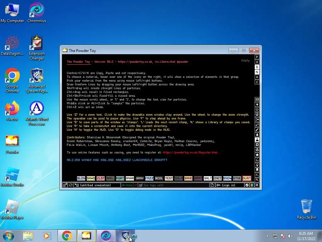Select the Powder desktop shortcut

pyautogui.click(x=12, y=144)
